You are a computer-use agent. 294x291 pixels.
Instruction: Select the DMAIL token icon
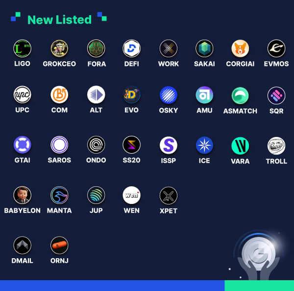pos(23,246)
